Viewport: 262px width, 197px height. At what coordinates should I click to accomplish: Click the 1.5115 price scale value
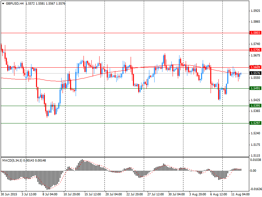[256, 155]
